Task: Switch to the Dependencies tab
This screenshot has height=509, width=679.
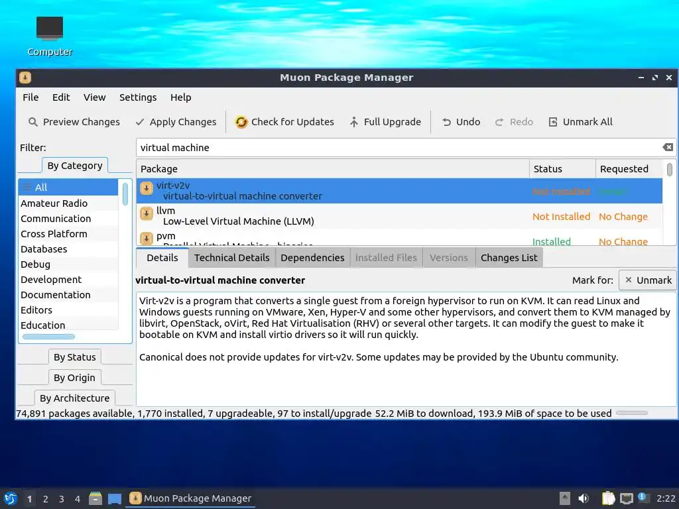Action: pyautogui.click(x=313, y=258)
